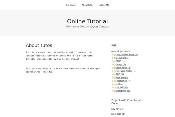175x117 pixels.
Task: Expand the Contributers Desk tree node
Action: [x=112, y=55]
